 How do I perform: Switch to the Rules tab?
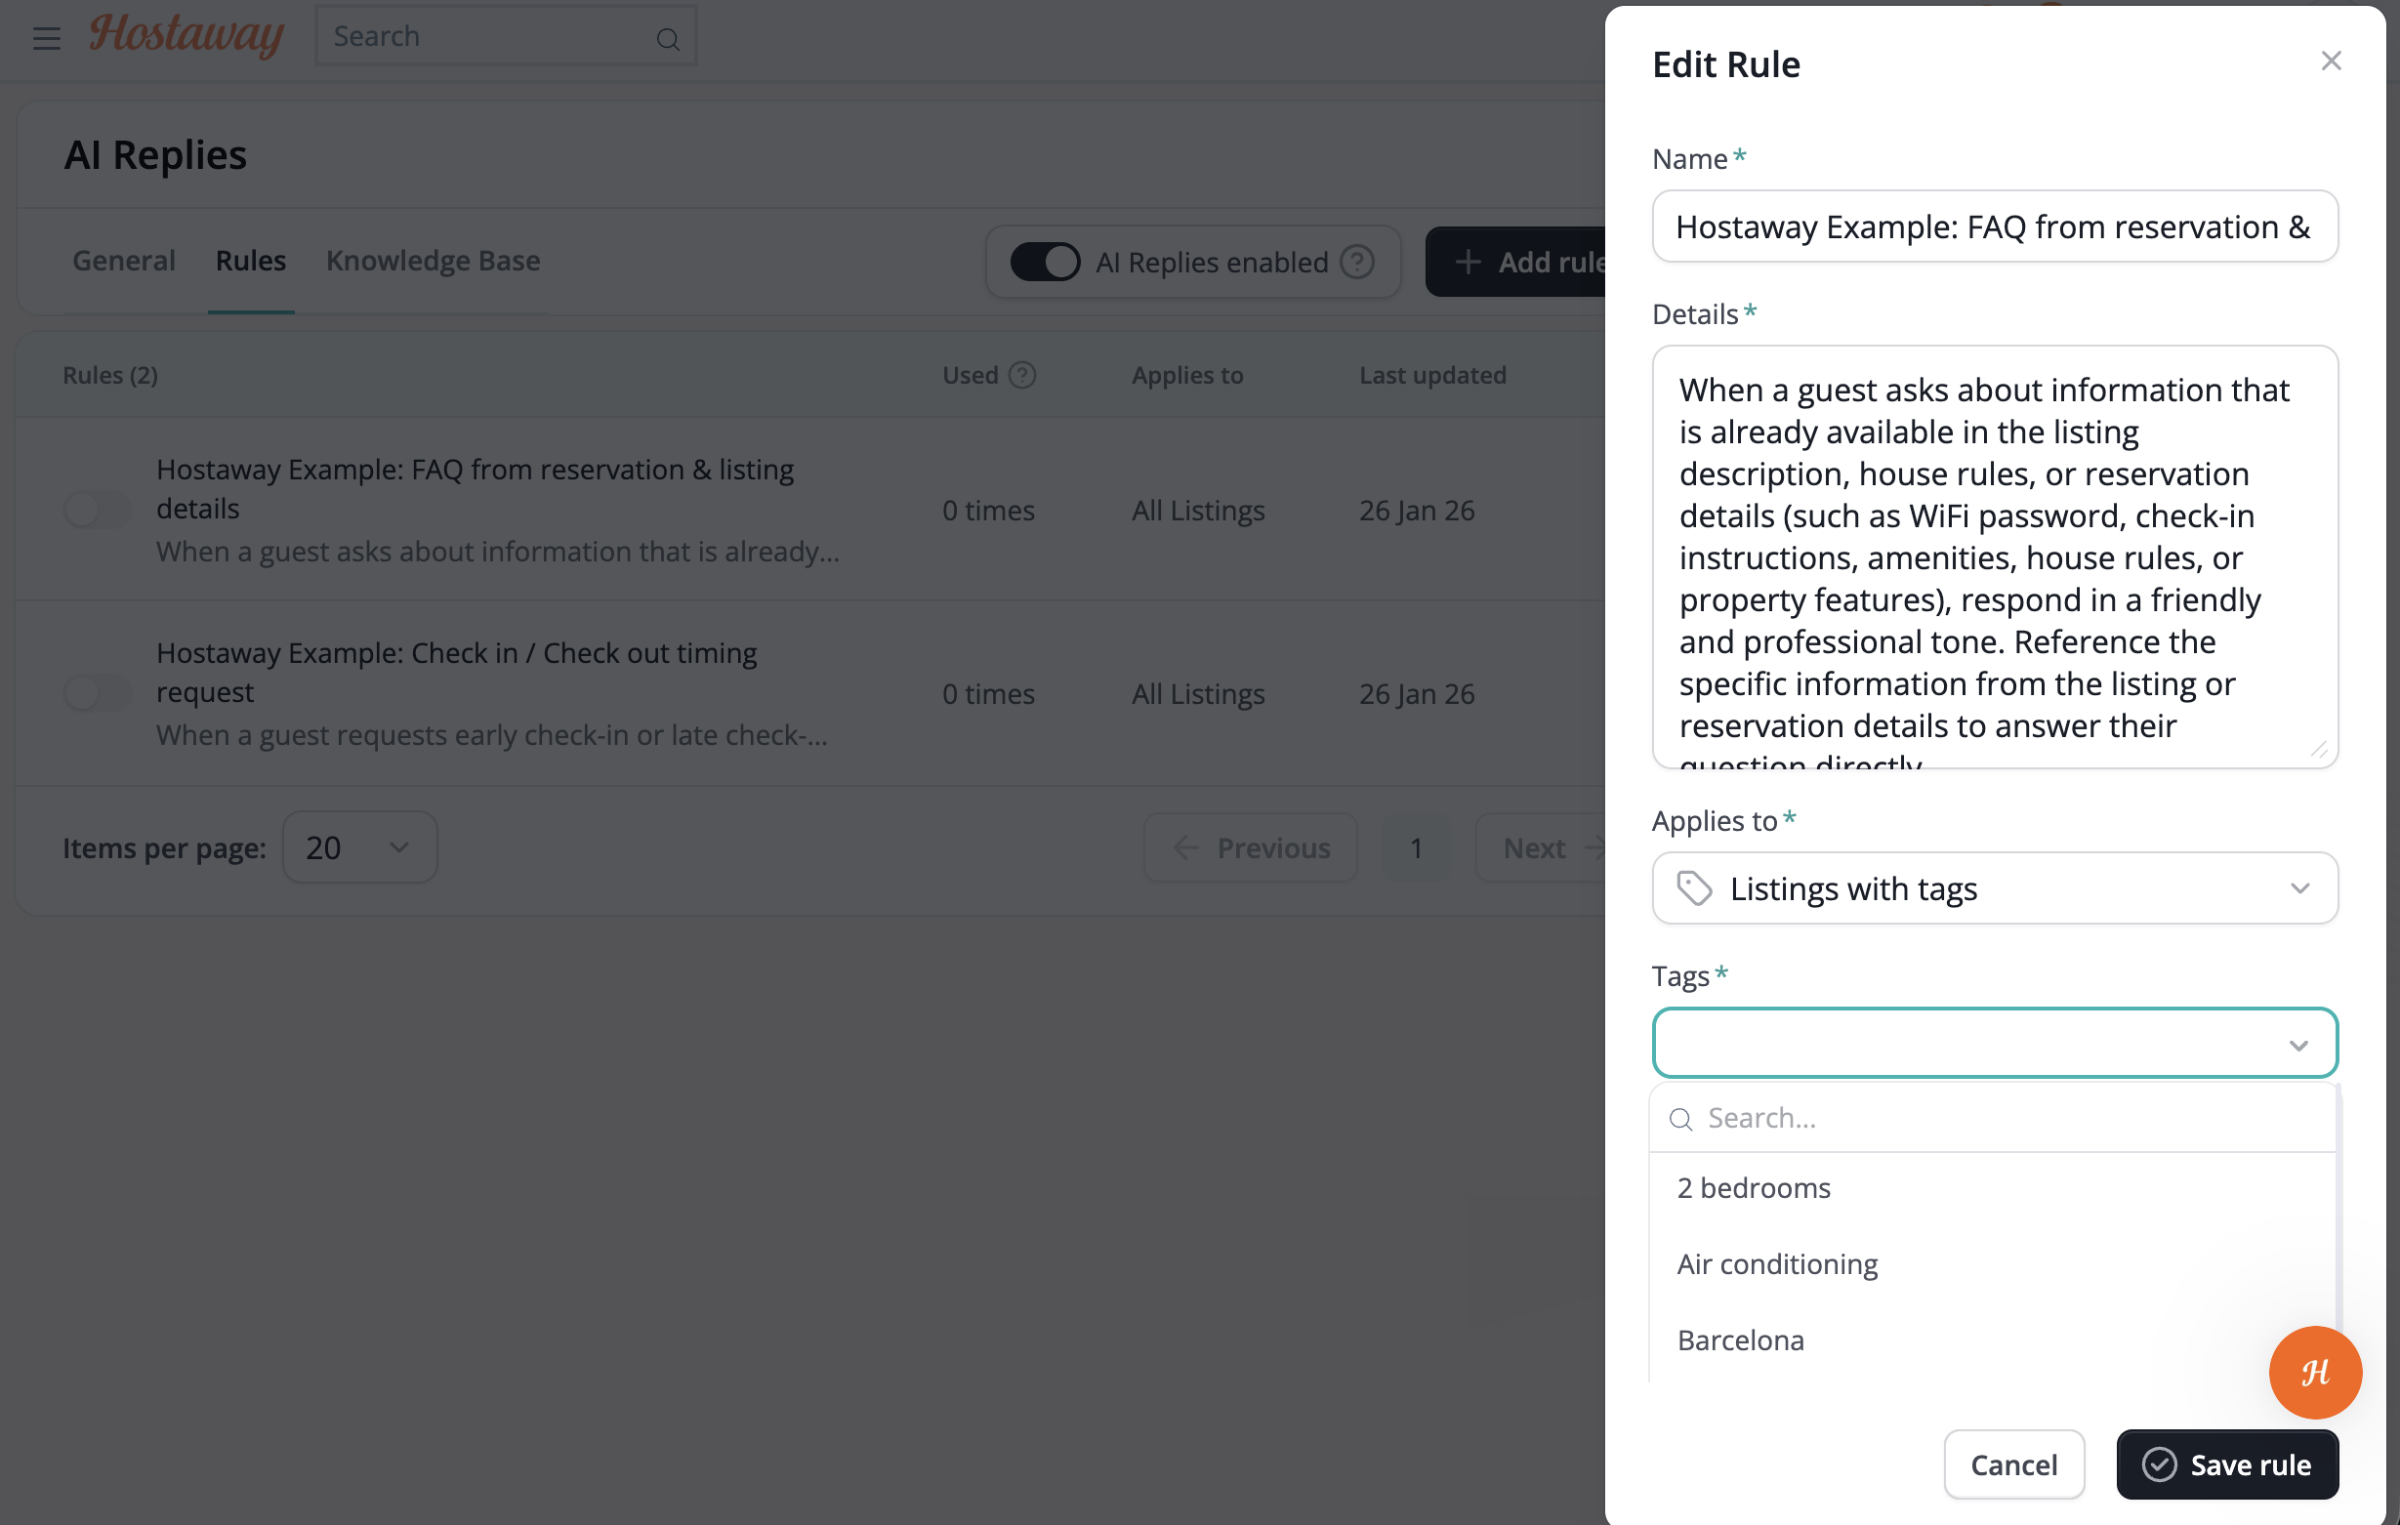(x=250, y=260)
